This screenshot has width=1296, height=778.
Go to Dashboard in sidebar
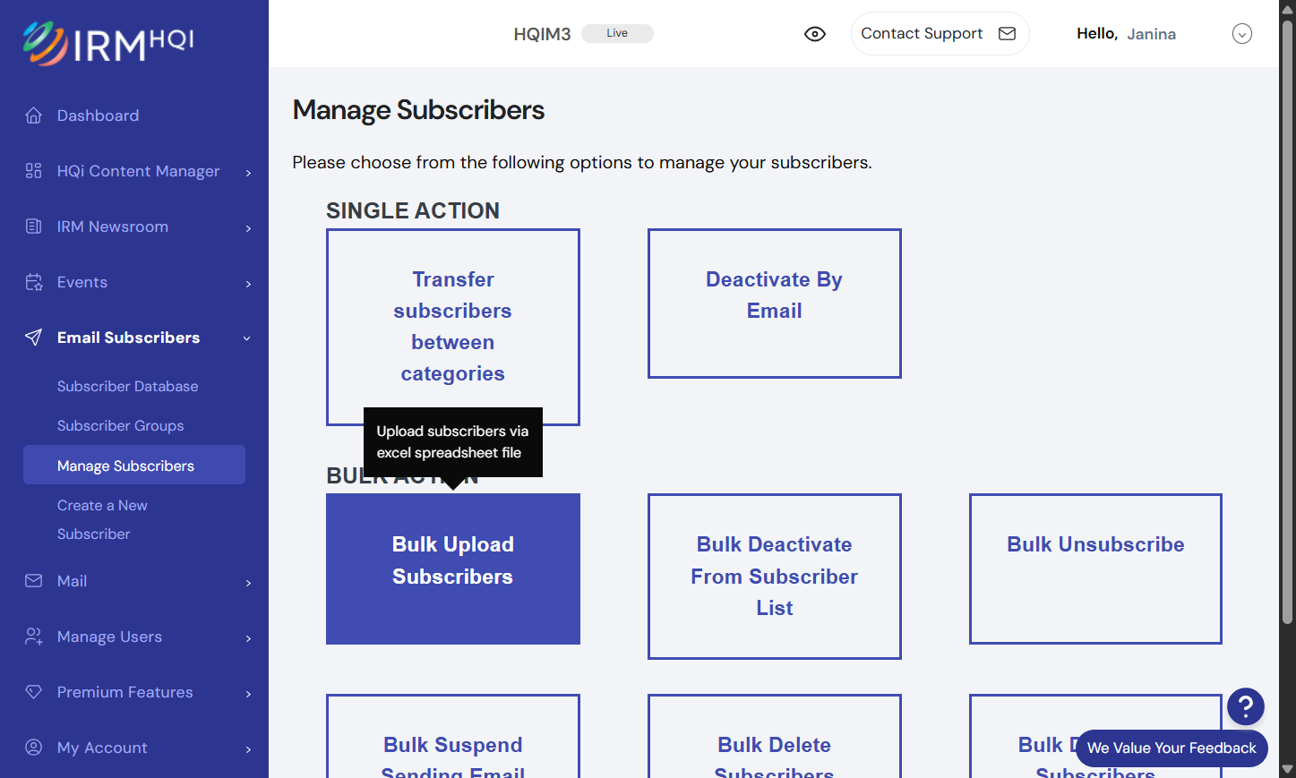point(99,115)
